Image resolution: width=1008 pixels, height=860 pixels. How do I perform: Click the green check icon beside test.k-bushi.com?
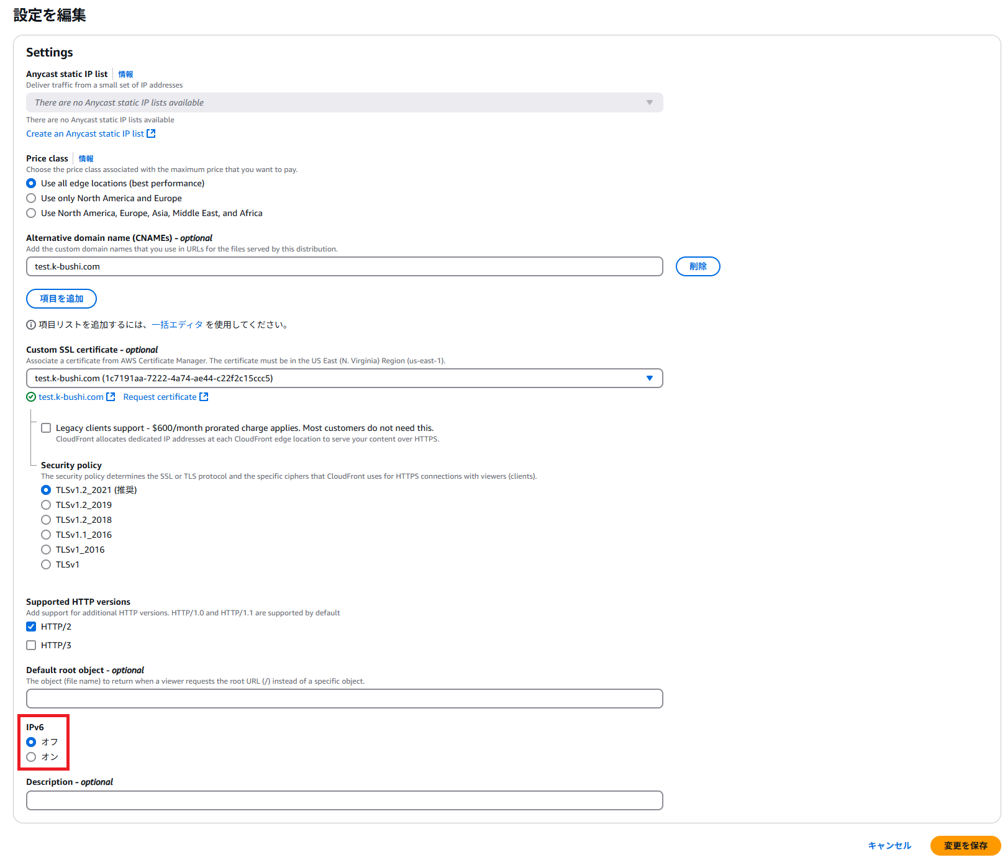[31, 397]
